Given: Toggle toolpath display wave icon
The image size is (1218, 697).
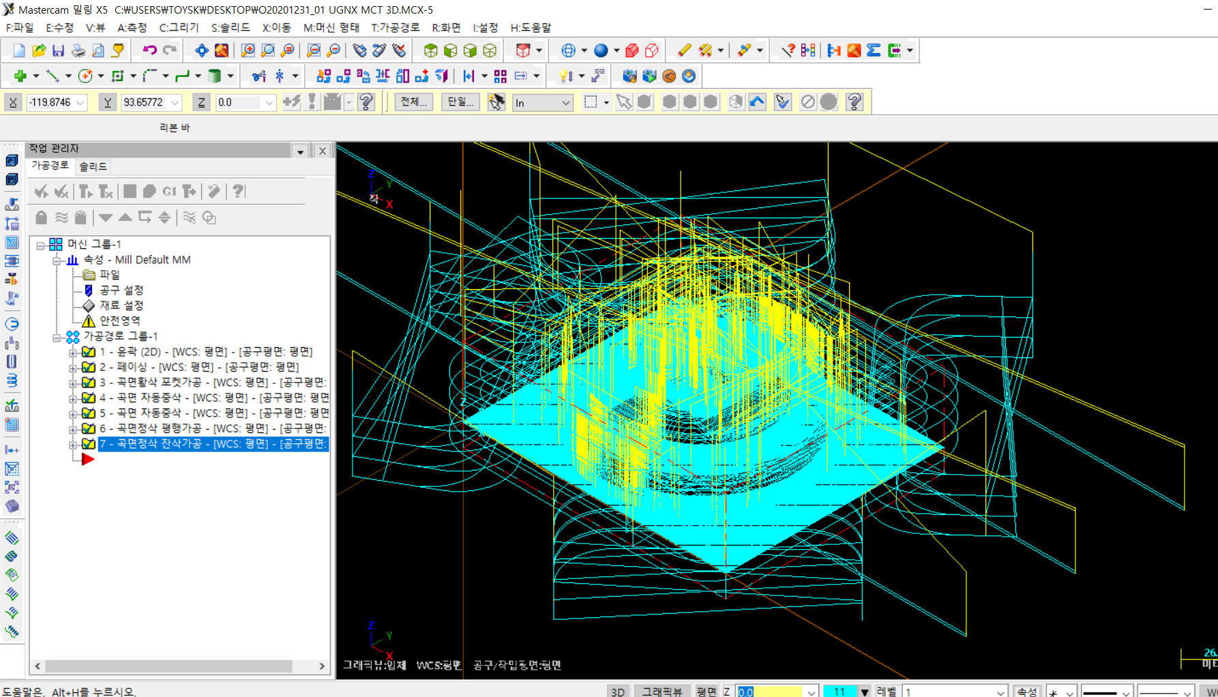Looking at the screenshot, I should (x=61, y=218).
